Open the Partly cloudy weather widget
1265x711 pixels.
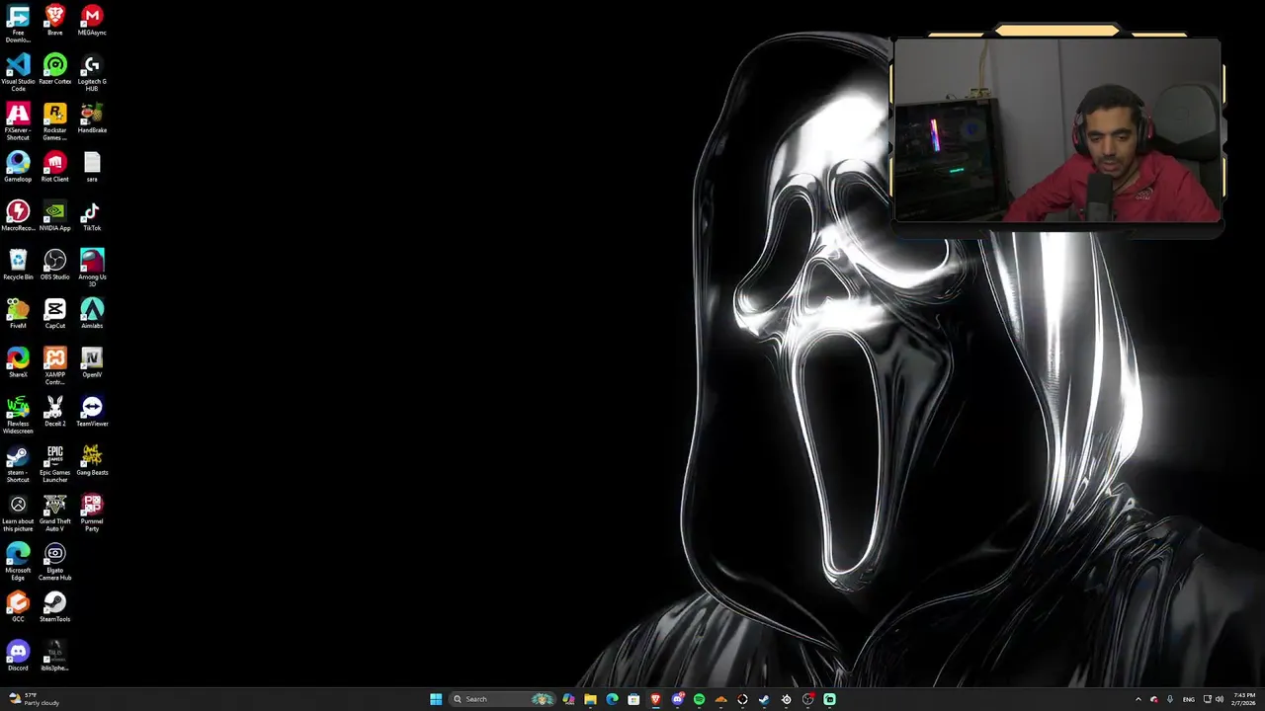click(34, 699)
